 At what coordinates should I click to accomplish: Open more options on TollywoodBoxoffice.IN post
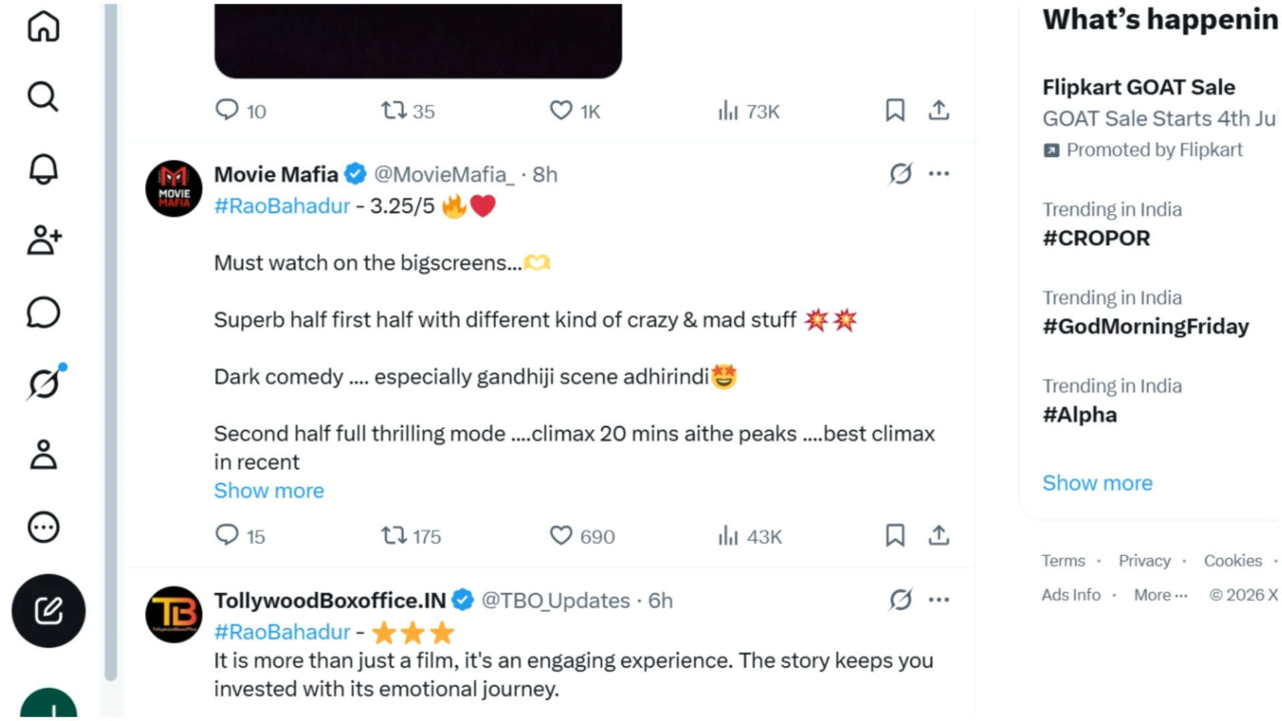tap(939, 599)
